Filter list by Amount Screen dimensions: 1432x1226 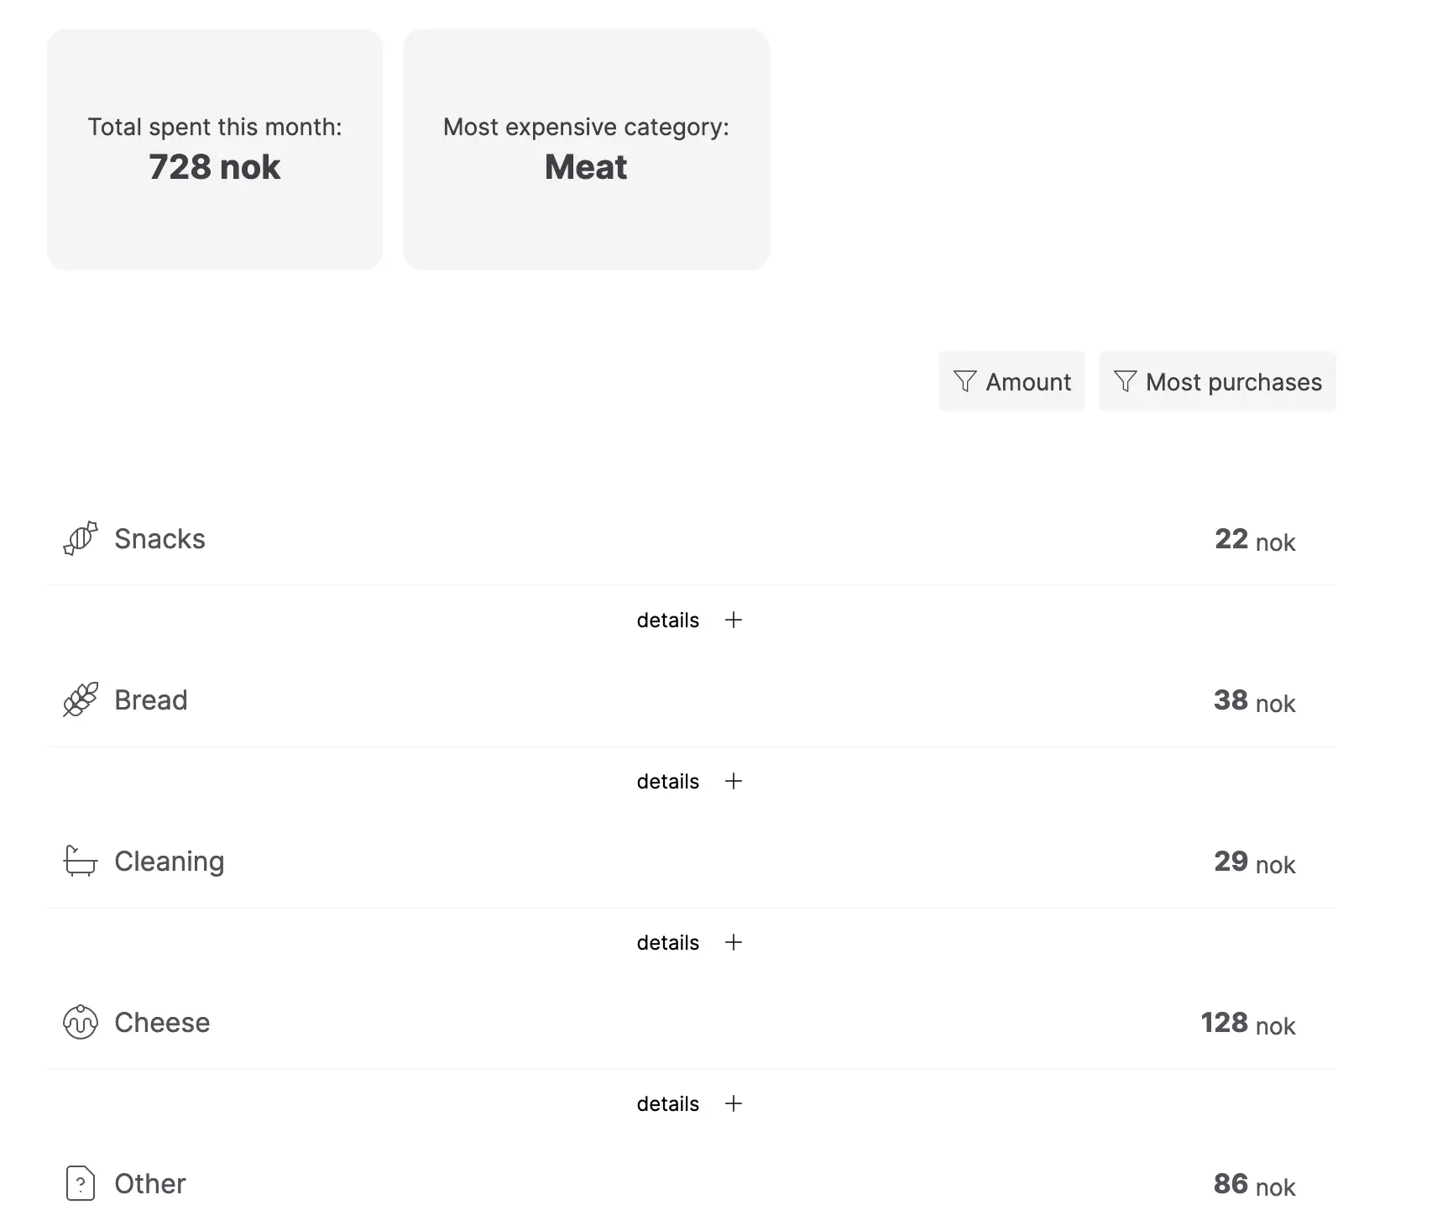1011,381
